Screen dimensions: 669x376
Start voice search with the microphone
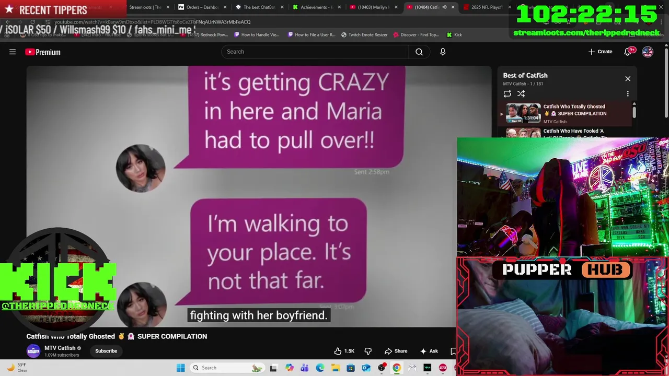[x=443, y=52]
